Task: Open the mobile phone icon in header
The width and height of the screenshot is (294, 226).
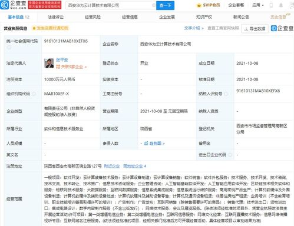Action: tap(271, 5)
